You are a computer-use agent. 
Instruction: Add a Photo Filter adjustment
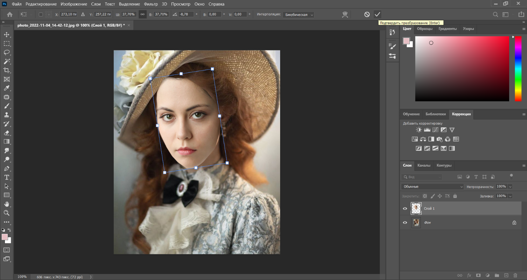coord(439,139)
